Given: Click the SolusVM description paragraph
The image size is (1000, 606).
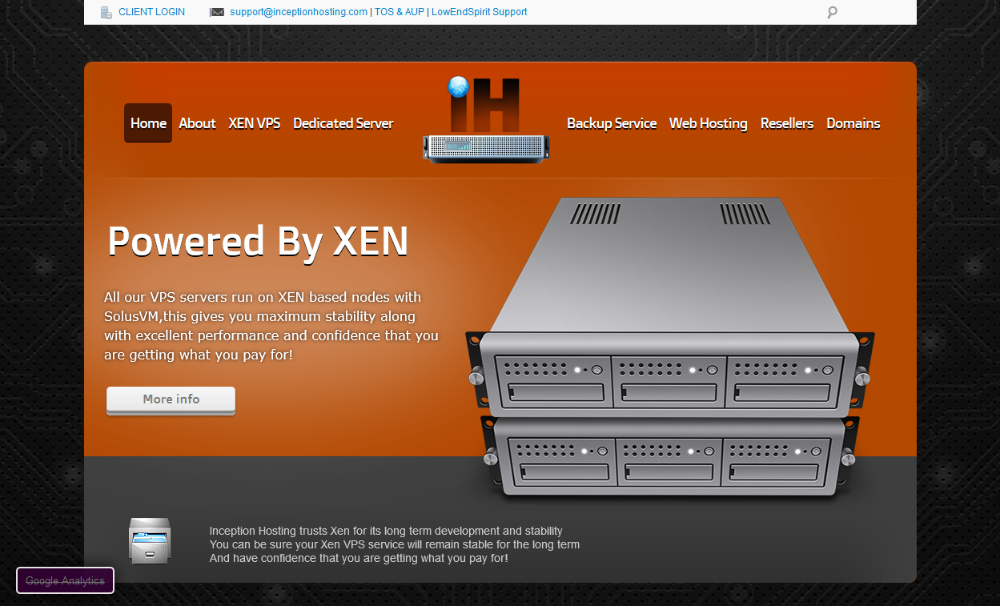Looking at the screenshot, I should click(271, 326).
